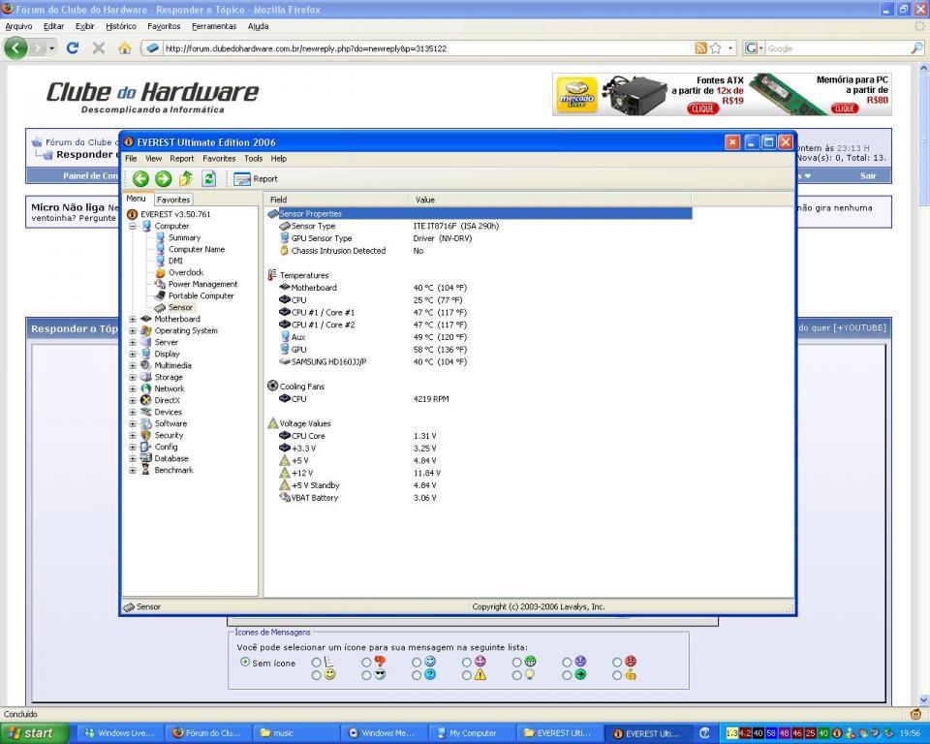Screen dimensions: 930x744
Task: Open the Google search engine dropdown
Action: tap(754, 48)
